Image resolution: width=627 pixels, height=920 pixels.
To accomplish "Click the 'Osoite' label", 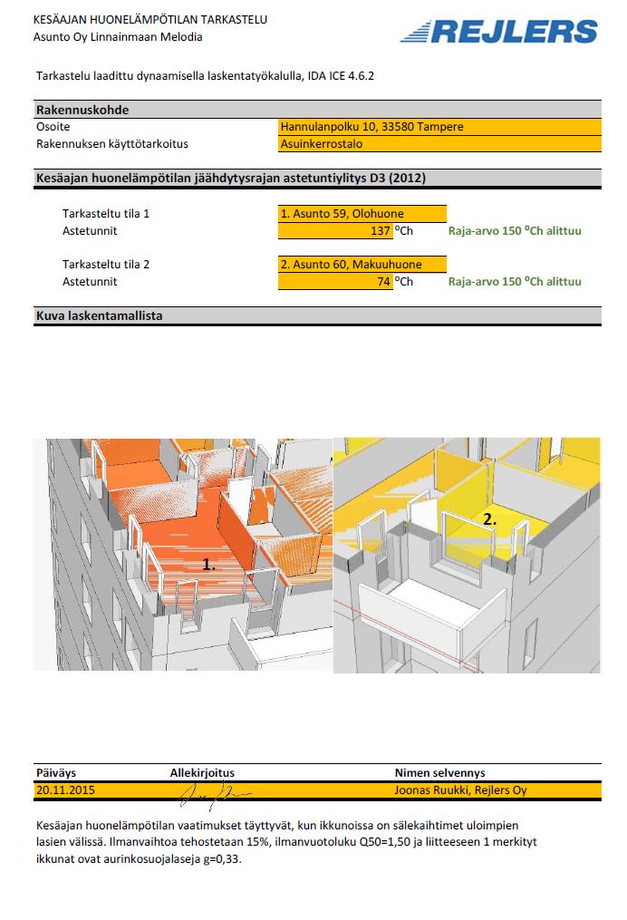I will (53, 127).
